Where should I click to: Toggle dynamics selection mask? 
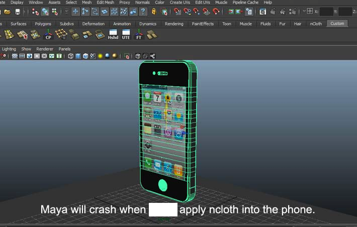click(x=124, y=12)
